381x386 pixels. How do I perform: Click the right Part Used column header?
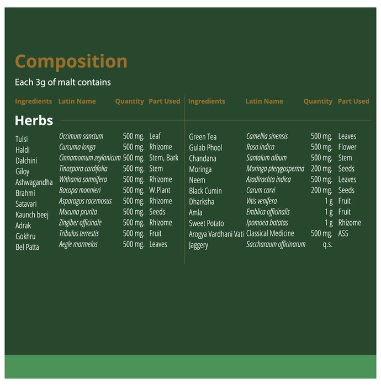(353, 101)
